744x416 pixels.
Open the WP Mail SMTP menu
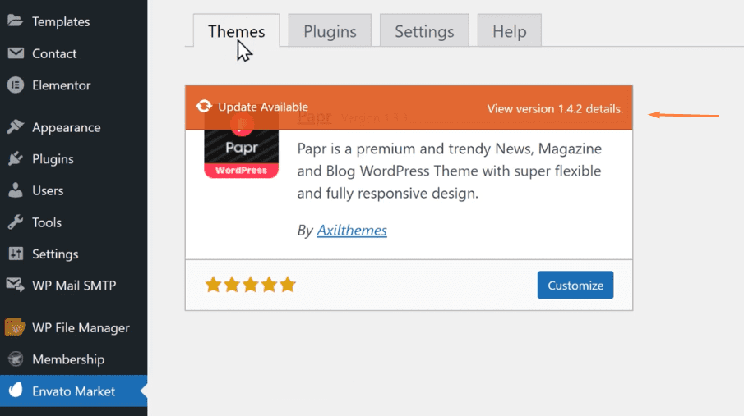[73, 286]
